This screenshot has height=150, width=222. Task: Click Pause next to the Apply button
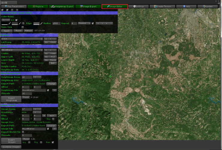pyautogui.click(x=18, y=31)
